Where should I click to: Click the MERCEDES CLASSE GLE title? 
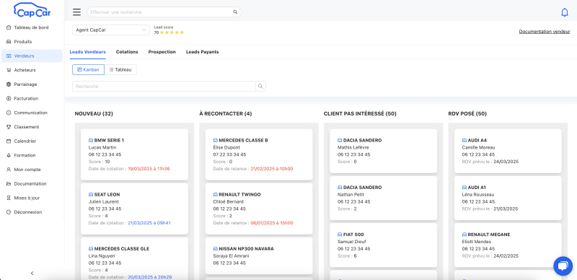coord(122,249)
